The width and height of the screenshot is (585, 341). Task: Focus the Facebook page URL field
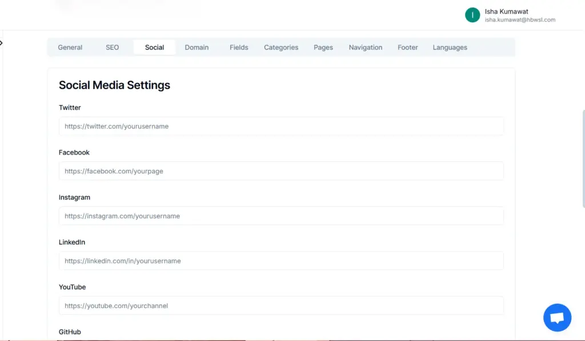[x=281, y=171]
